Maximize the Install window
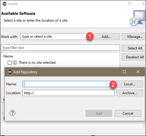 click(130, 4)
